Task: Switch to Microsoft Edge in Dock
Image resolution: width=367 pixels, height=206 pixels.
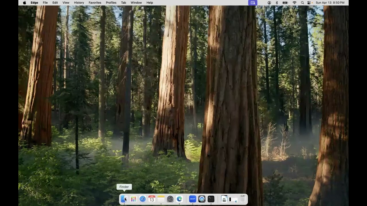Action: 179,199
